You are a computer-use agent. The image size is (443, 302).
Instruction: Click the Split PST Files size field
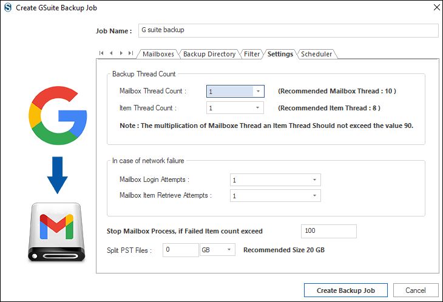click(180, 250)
